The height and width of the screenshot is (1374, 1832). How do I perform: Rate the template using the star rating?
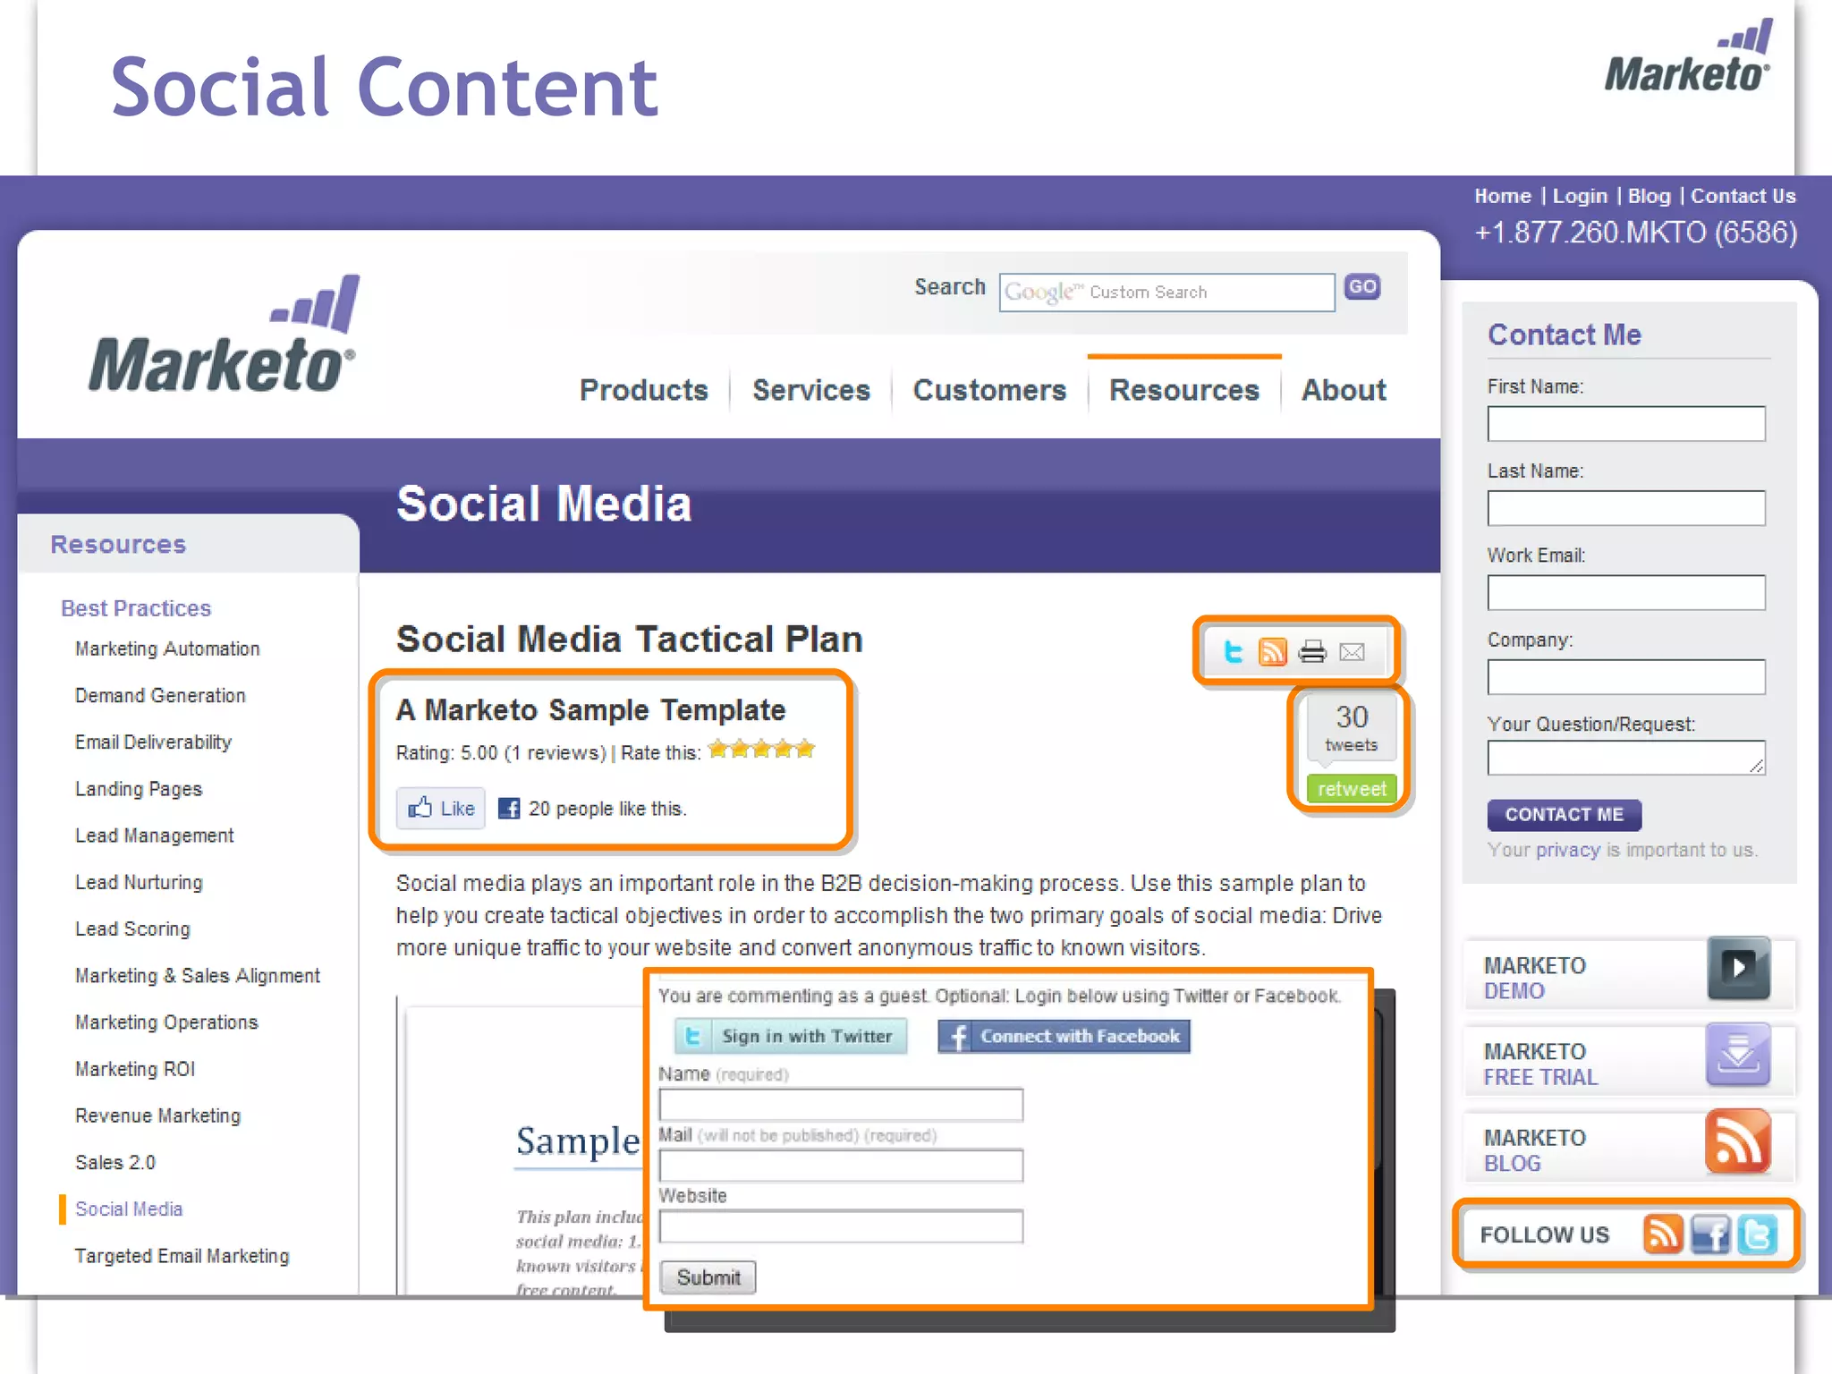[761, 749]
